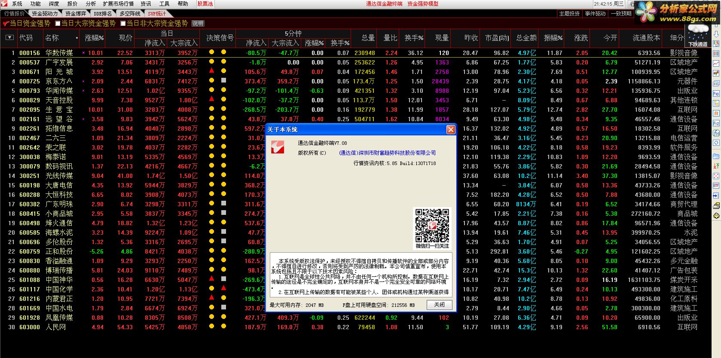The height and width of the screenshot is (358, 721).
Task: Switch to the SUP统计 tab
Action: (x=157, y=14)
